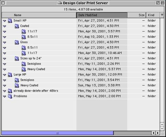Click the already done-delete after 48hrs folder icon
This screenshot has height=137, width=166.
click(x=10, y=91)
